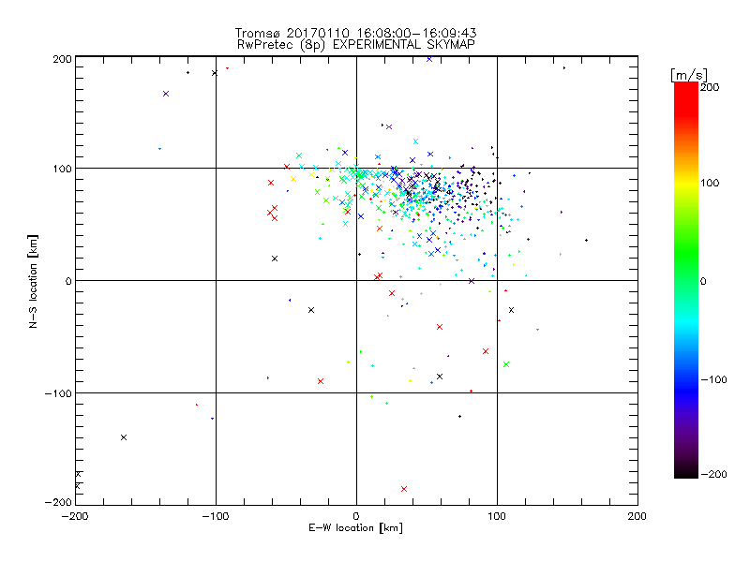Pick the E-W axis tick label '-100'
Viewport: 750px width, 562px height.
(216, 516)
